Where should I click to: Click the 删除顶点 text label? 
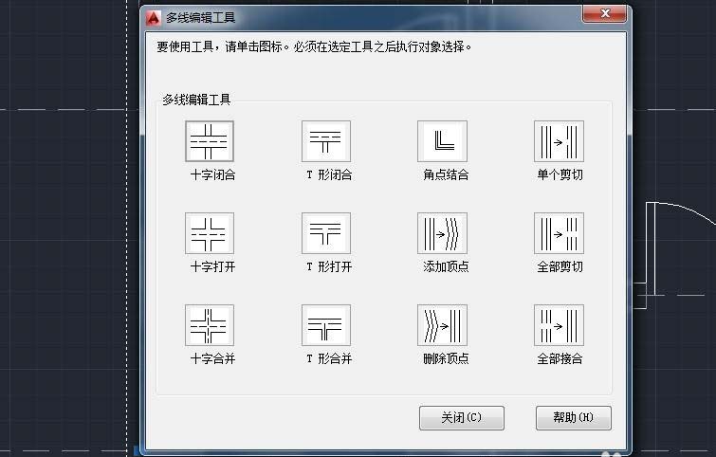pos(446,358)
